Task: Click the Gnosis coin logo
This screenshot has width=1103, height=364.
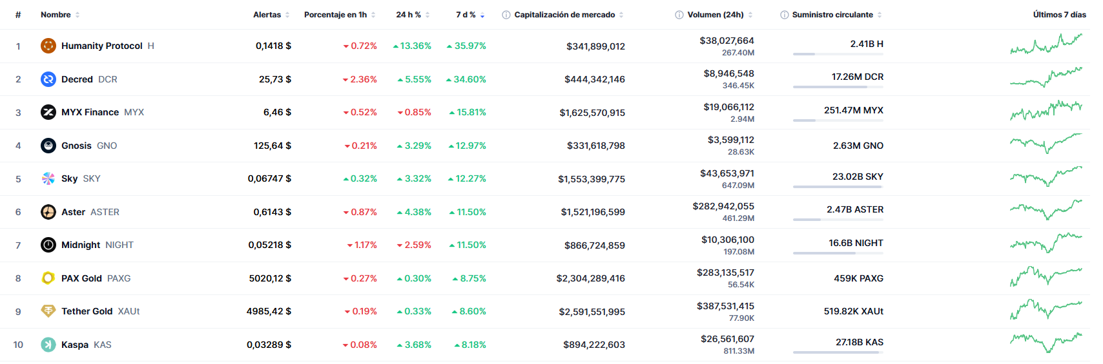Action: coord(48,146)
